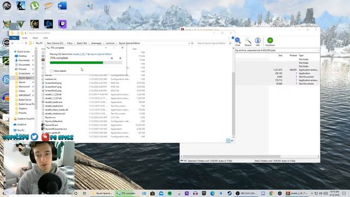Open Microsoft Word desktop shortcut
Screen dimensions: 350x197
(x=62, y=6)
